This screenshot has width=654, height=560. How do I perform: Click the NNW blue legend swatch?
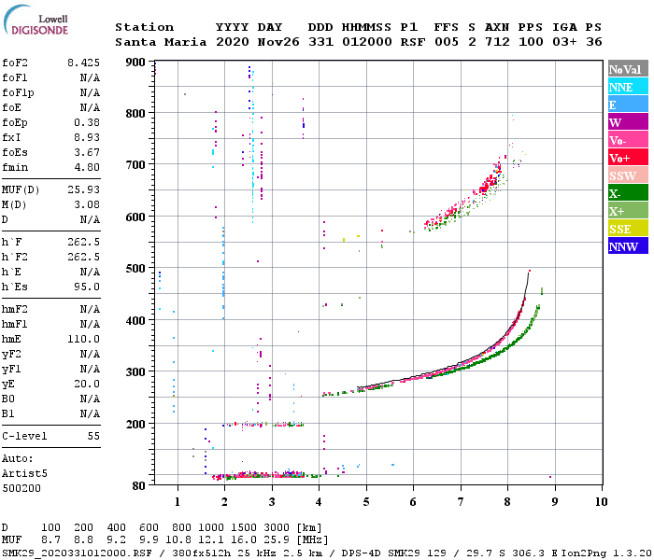[628, 245]
